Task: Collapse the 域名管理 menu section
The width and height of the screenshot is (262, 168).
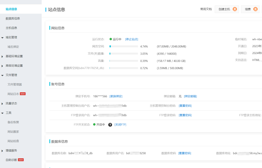Action: click(x=11, y=37)
